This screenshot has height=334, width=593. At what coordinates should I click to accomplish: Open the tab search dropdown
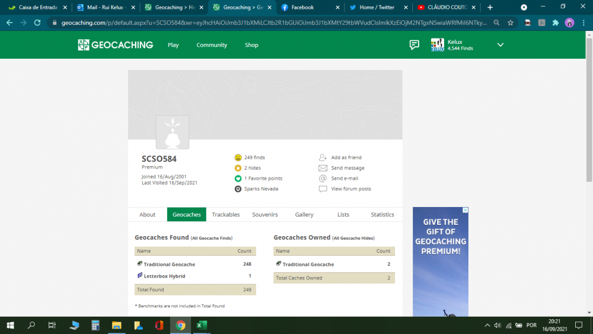(524, 7)
